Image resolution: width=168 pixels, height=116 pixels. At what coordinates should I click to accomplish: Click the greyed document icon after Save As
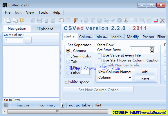tap(53, 20)
